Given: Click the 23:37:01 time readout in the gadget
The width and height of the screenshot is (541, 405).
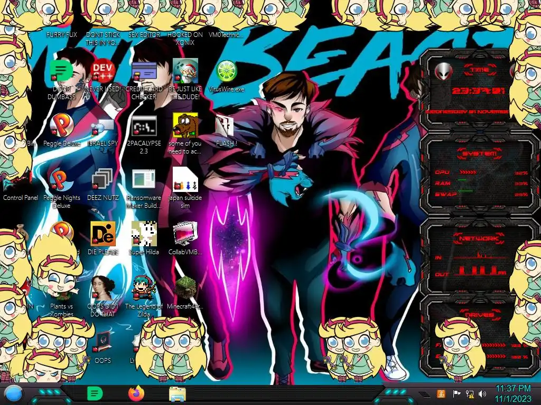Looking at the screenshot, I should coord(479,91).
